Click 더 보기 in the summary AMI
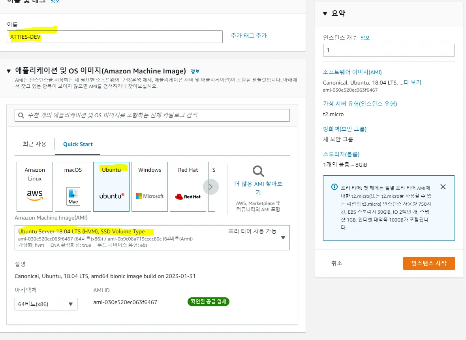The width and height of the screenshot is (466, 340). coord(413,82)
